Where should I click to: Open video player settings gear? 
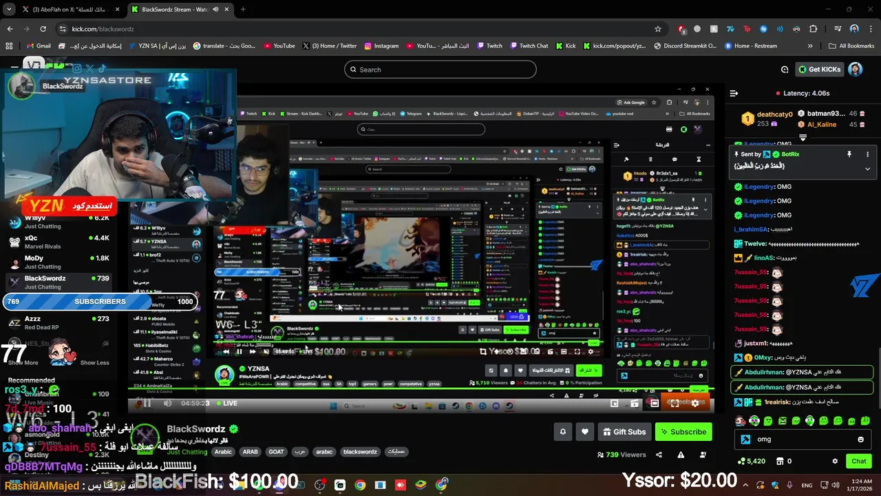(x=695, y=404)
